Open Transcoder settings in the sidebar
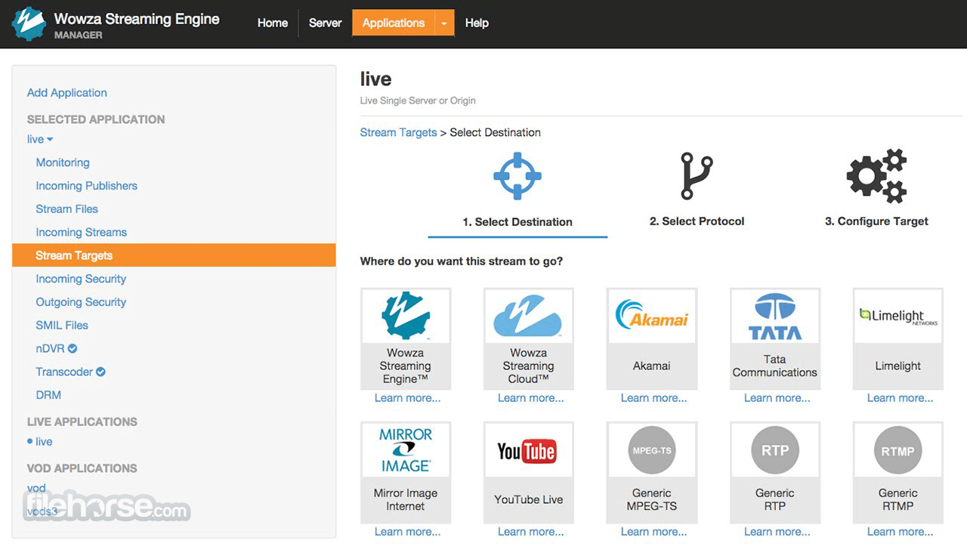This screenshot has width=967, height=544. pos(64,372)
